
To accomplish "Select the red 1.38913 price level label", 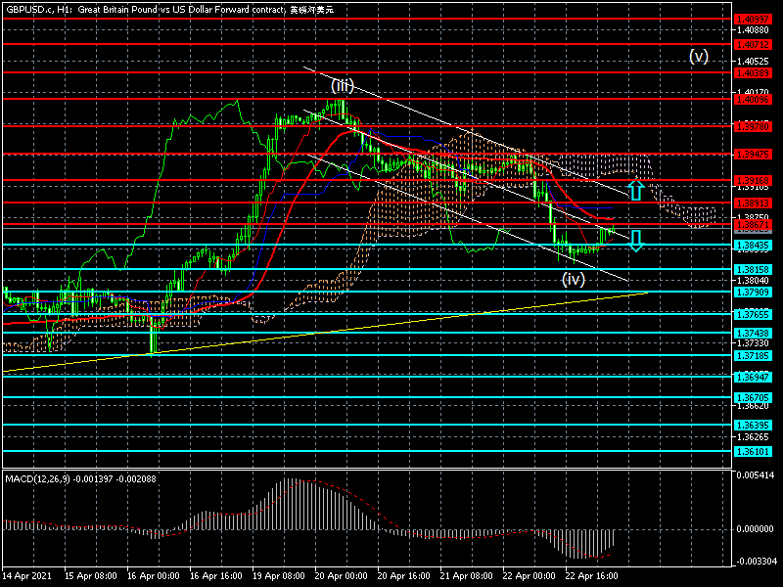I will pyautogui.click(x=753, y=203).
